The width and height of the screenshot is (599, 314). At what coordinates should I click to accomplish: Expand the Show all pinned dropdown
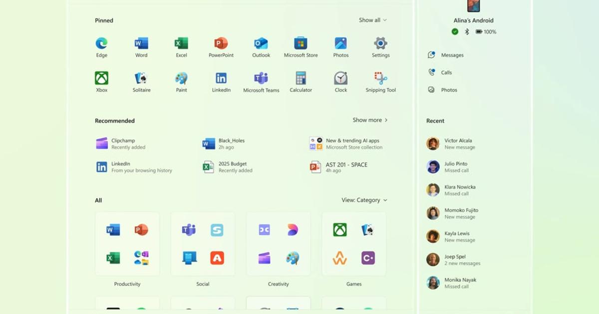pos(373,20)
